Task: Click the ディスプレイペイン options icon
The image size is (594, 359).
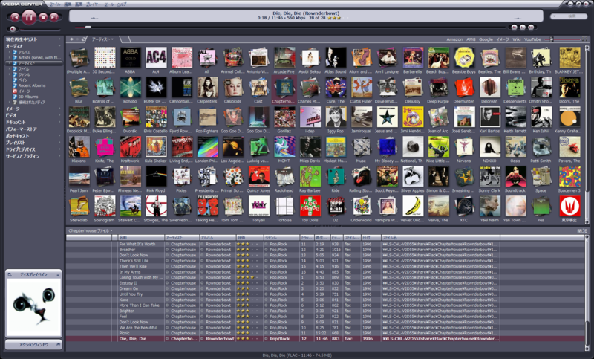Action: click(10, 274)
